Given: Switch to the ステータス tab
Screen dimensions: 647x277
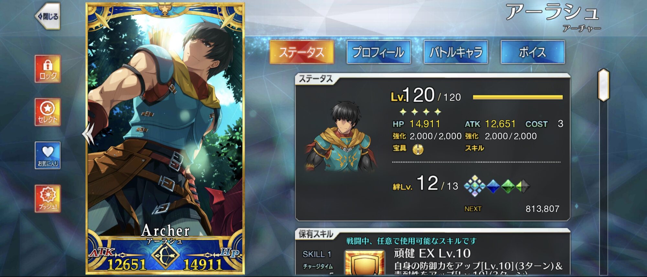Looking at the screenshot, I should 302,52.
